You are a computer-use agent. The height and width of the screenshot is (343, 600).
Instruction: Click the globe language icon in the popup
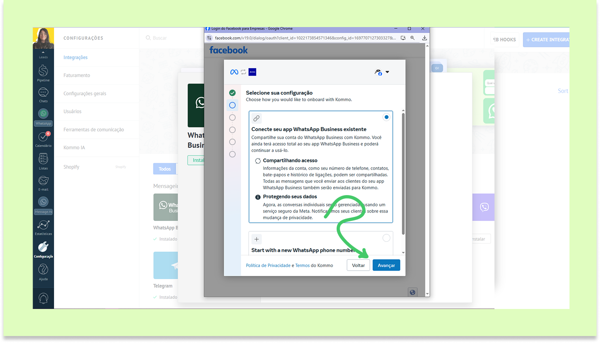[412, 292]
